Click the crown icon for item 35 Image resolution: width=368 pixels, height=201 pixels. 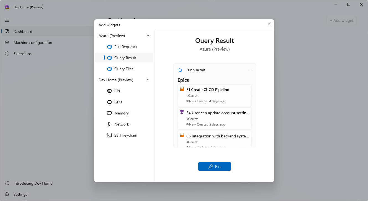[182, 135]
